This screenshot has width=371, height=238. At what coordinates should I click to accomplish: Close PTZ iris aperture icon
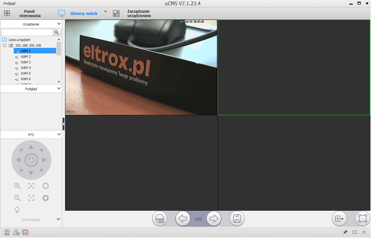point(46,198)
